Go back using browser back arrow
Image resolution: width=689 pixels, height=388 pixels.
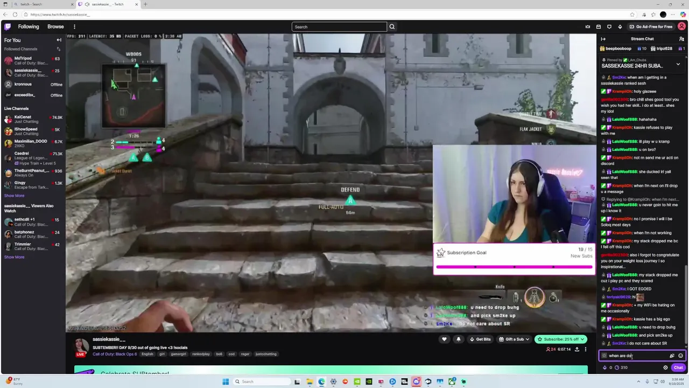tap(5, 15)
